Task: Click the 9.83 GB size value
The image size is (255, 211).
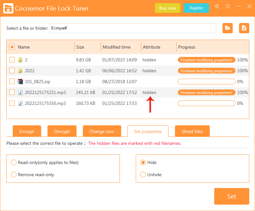Action: [x=83, y=60]
